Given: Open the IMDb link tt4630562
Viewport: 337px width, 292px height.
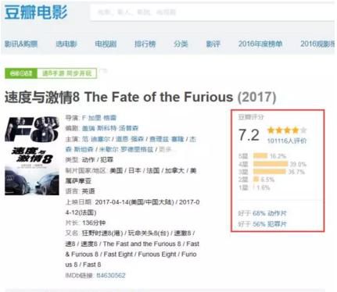Looking at the screenshot, I should point(111,276).
